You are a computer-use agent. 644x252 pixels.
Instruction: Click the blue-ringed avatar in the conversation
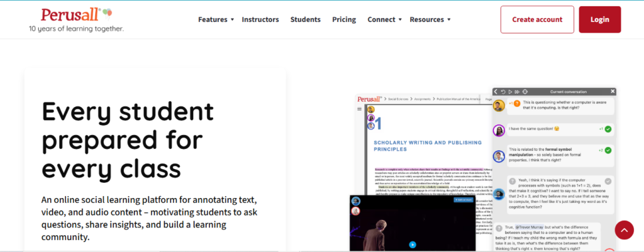click(x=499, y=156)
